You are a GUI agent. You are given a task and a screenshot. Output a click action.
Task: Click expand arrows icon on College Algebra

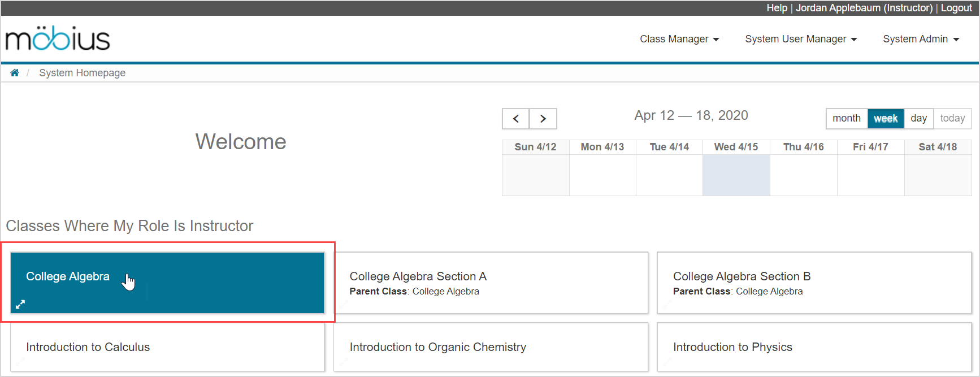click(x=20, y=304)
